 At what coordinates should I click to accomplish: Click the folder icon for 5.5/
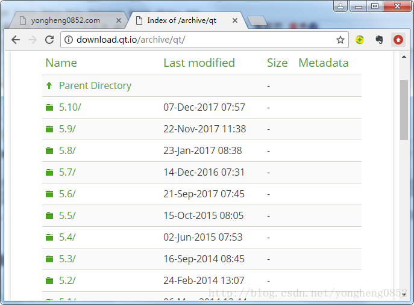click(x=49, y=215)
